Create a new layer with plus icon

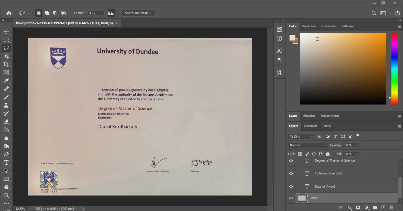pos(383,207)
